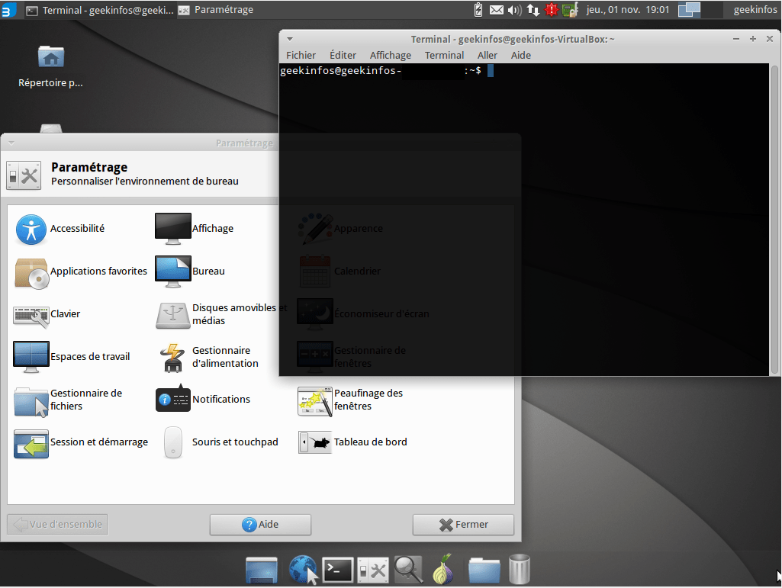Click the volume speaker tray icon
Screen dimensions: 782x588
pos(515,10)
